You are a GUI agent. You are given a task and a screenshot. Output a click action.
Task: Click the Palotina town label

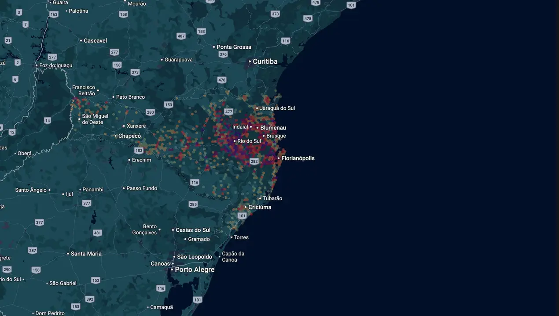pyautogui.click(x=78, y=11)
